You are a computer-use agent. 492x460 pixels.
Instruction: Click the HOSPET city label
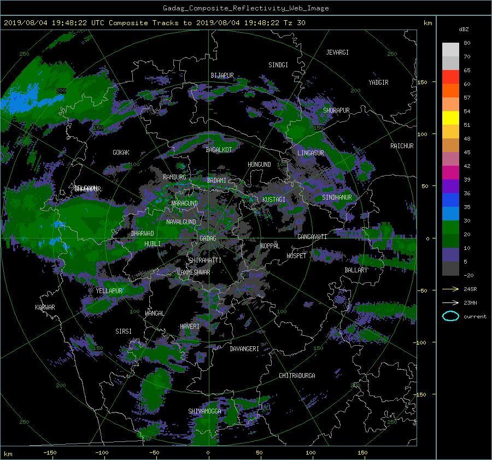point(296,256)
